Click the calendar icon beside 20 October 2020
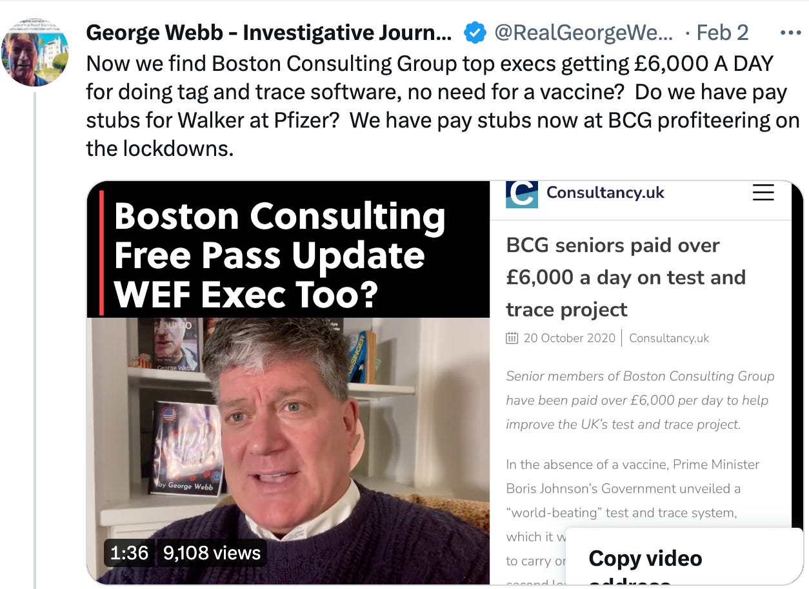The height and width of the screenshot is (589, 809). coord(512,338)
